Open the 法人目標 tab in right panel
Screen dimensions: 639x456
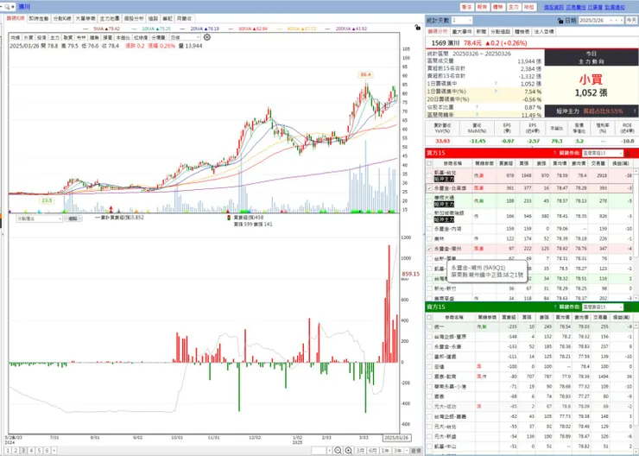pyautogui.click(x=544, y=31)
